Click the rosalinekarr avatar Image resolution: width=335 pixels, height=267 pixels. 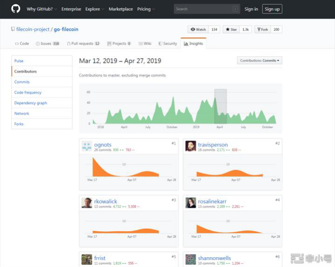pyautogui.click(x=191, y=203)
